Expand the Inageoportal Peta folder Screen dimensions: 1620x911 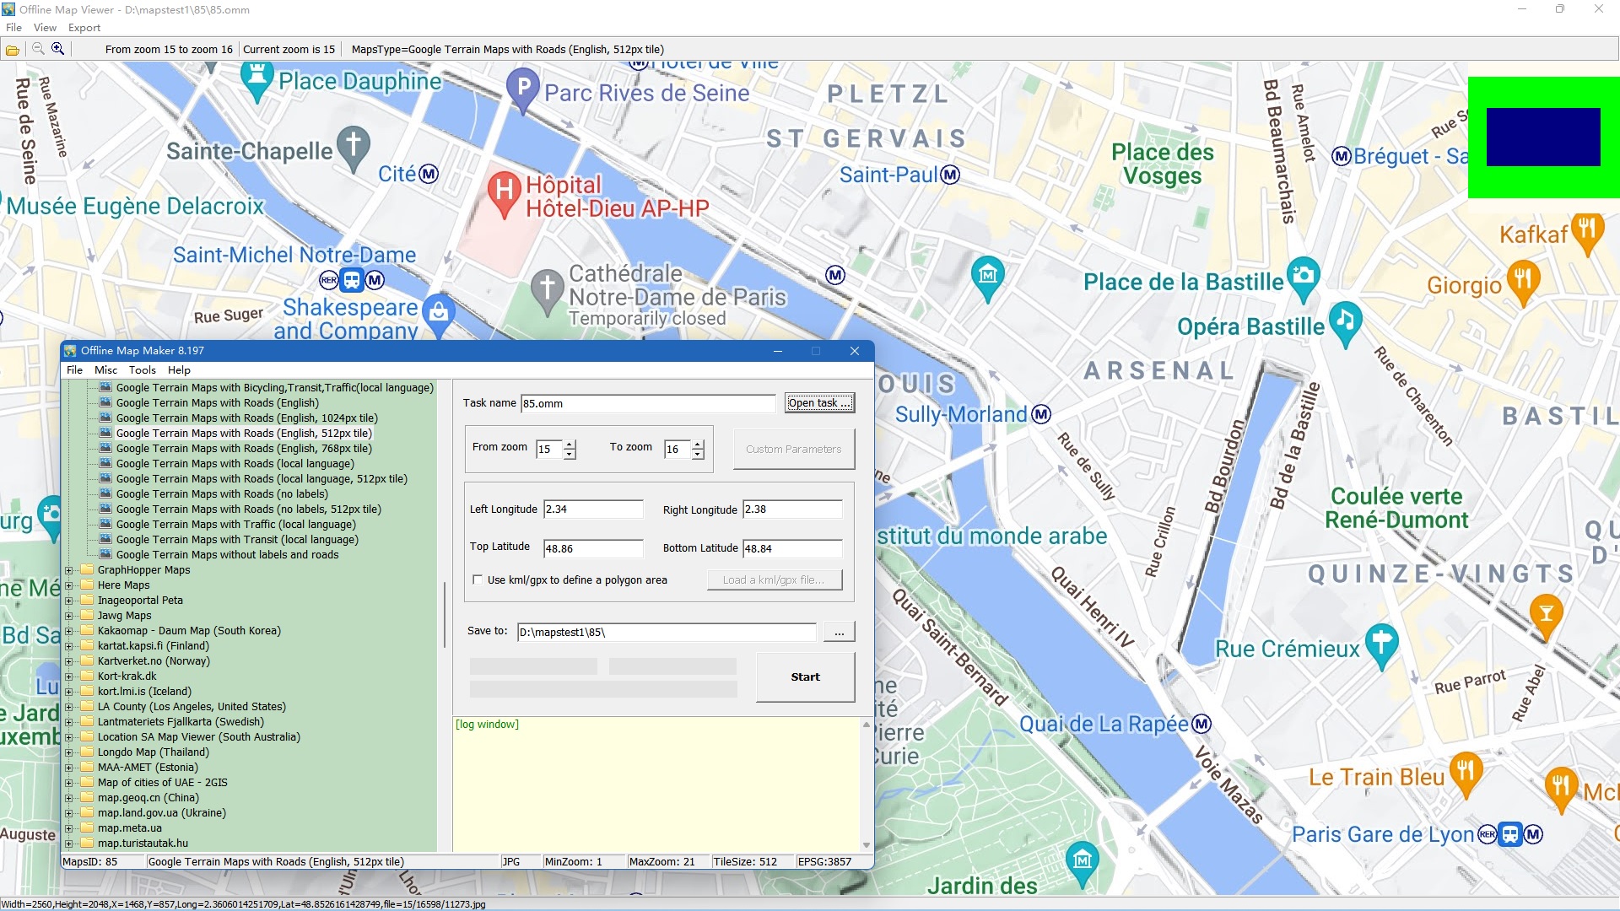pyautogui.click(x=69, y=601)
